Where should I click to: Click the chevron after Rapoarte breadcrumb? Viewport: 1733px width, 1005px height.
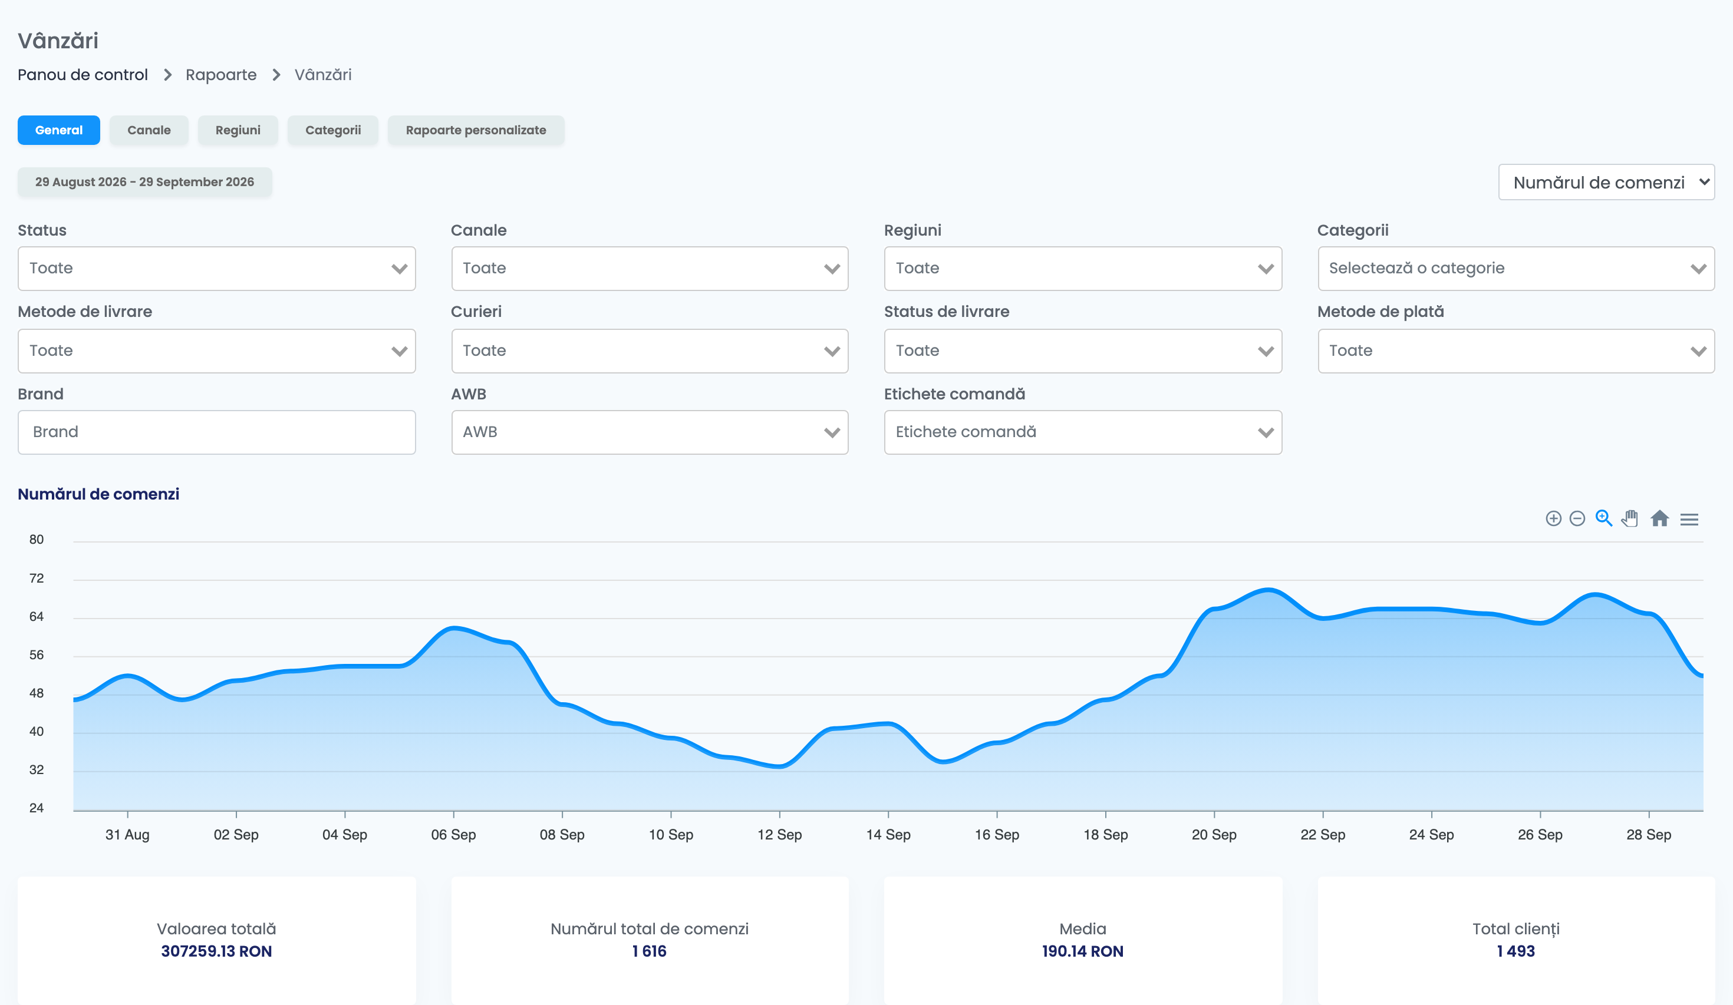pyautogui.click(x=276, y=75)
